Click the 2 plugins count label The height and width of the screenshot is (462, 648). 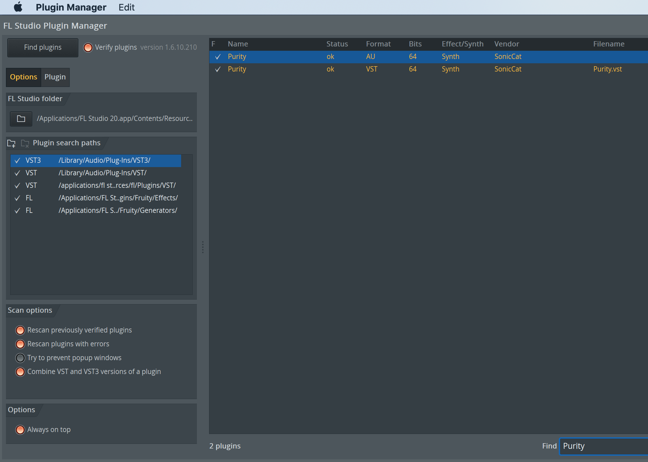[x=225, y=446]
